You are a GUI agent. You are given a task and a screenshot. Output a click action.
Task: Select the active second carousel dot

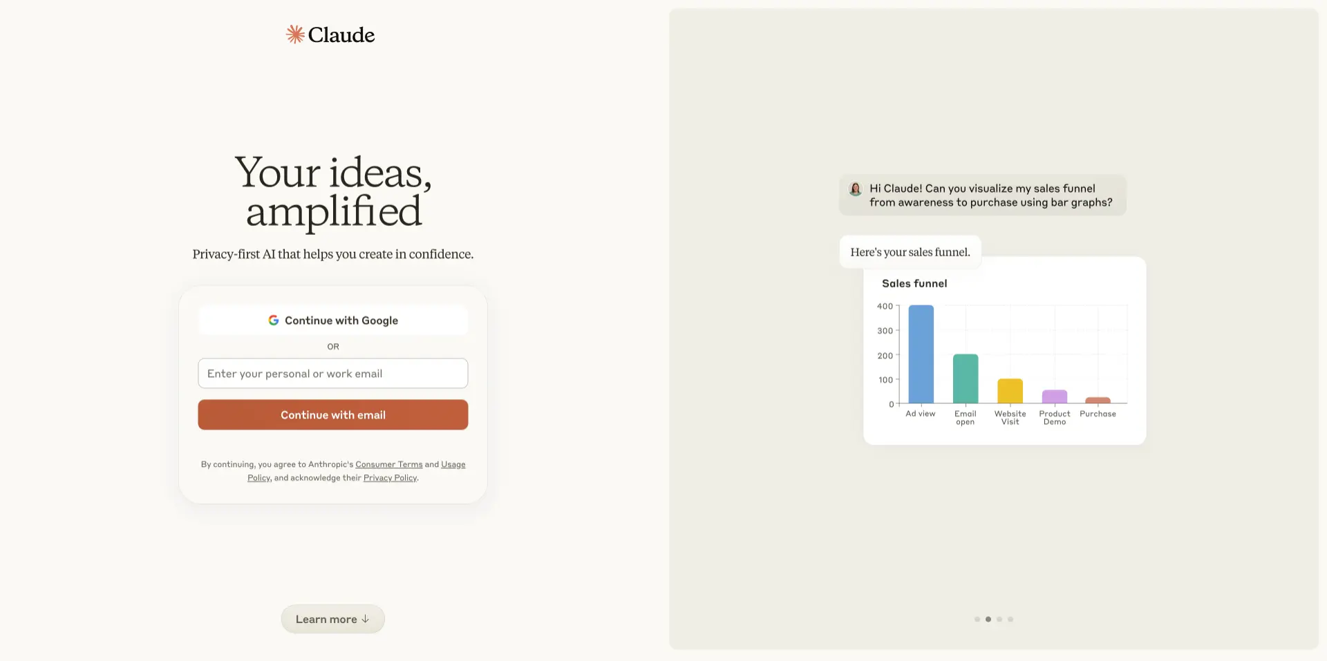tap(988, 620)
